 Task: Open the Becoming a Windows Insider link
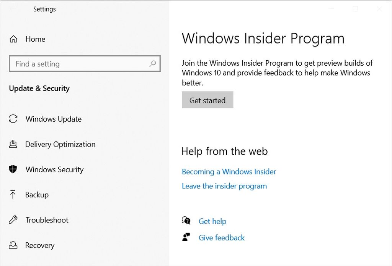tap(229, 172)
